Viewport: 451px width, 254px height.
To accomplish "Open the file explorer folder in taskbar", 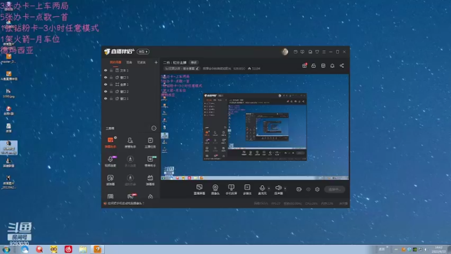I will 83,249.
